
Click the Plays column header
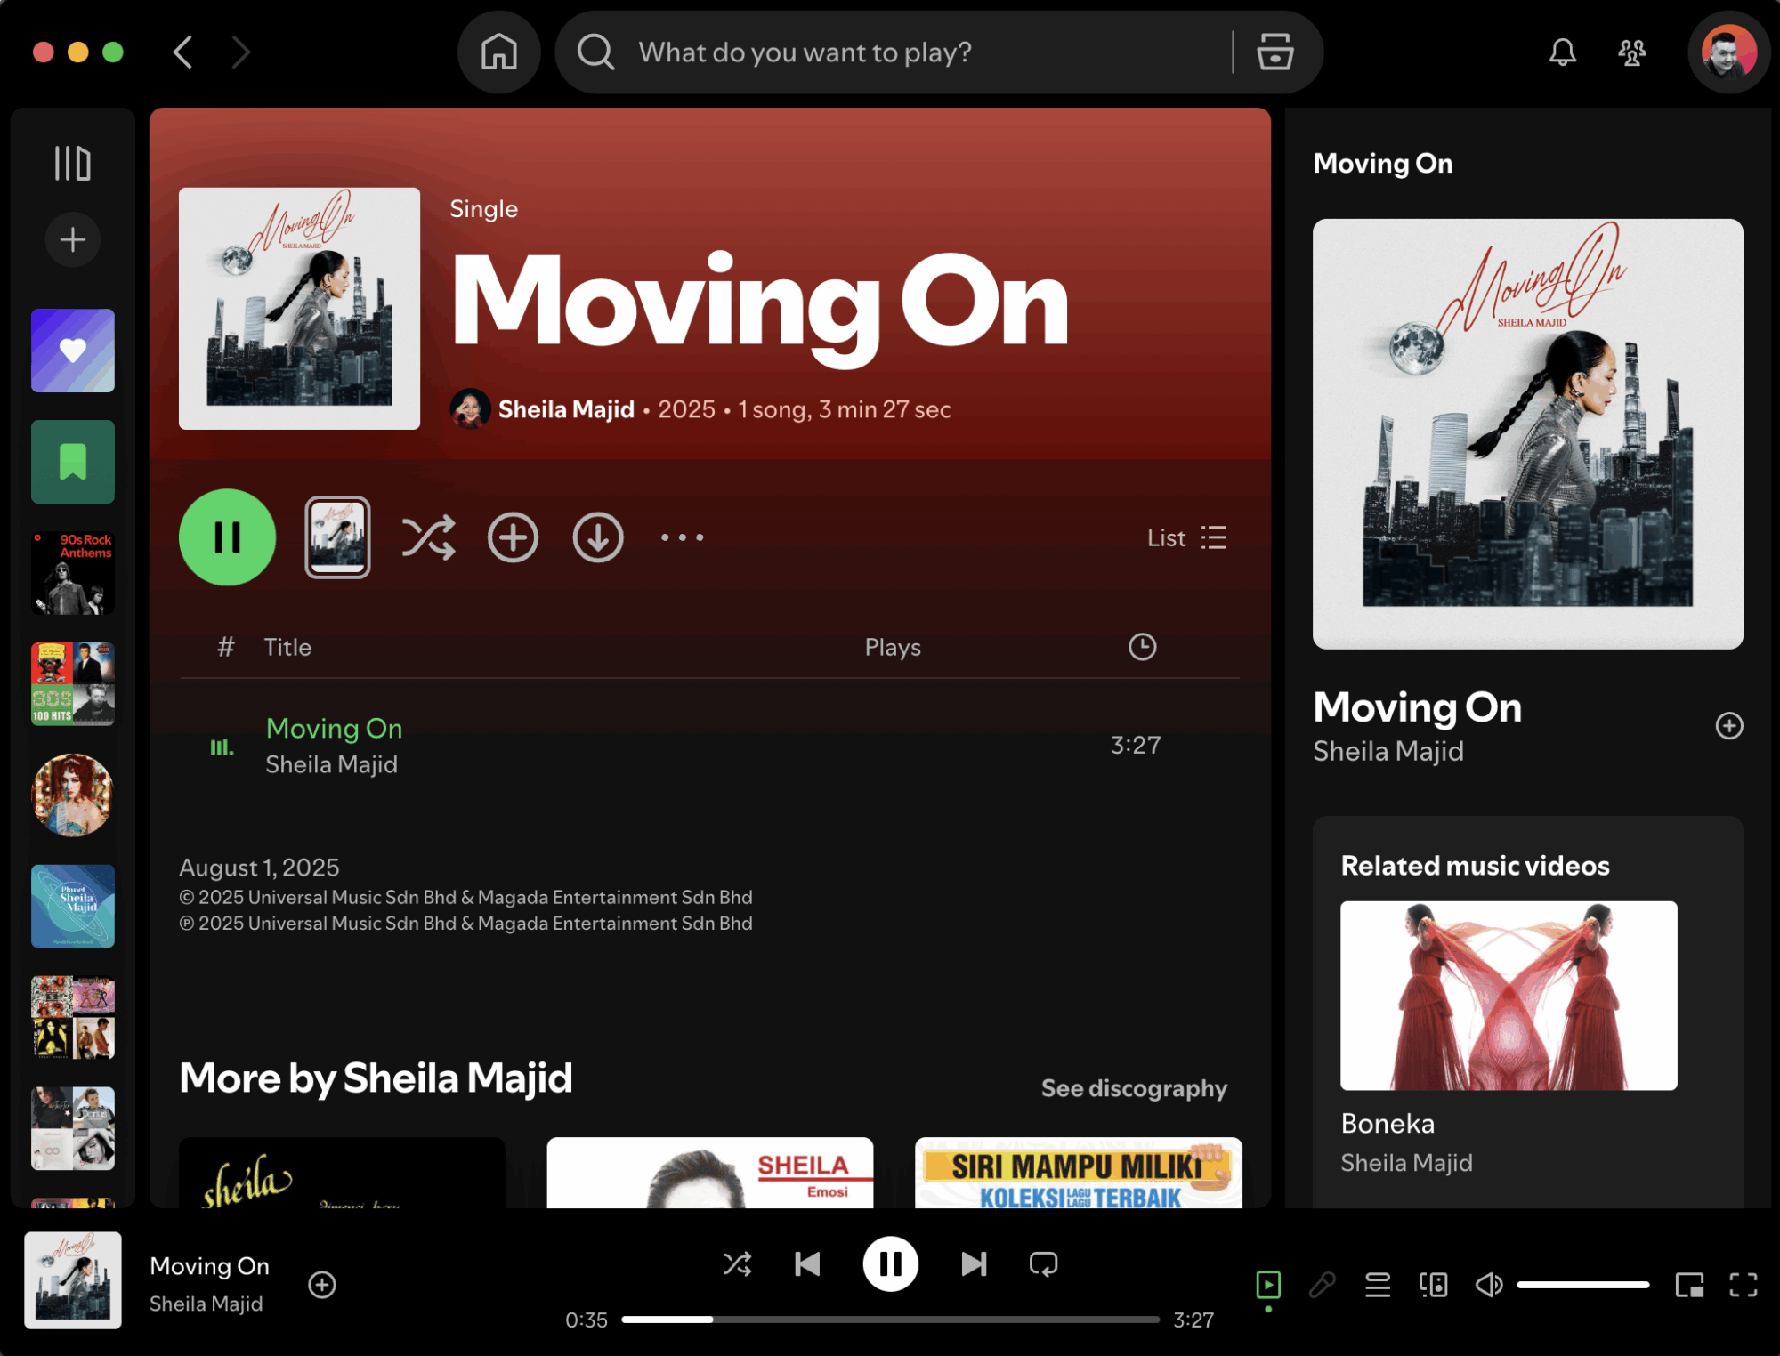(x=893, y=647)
